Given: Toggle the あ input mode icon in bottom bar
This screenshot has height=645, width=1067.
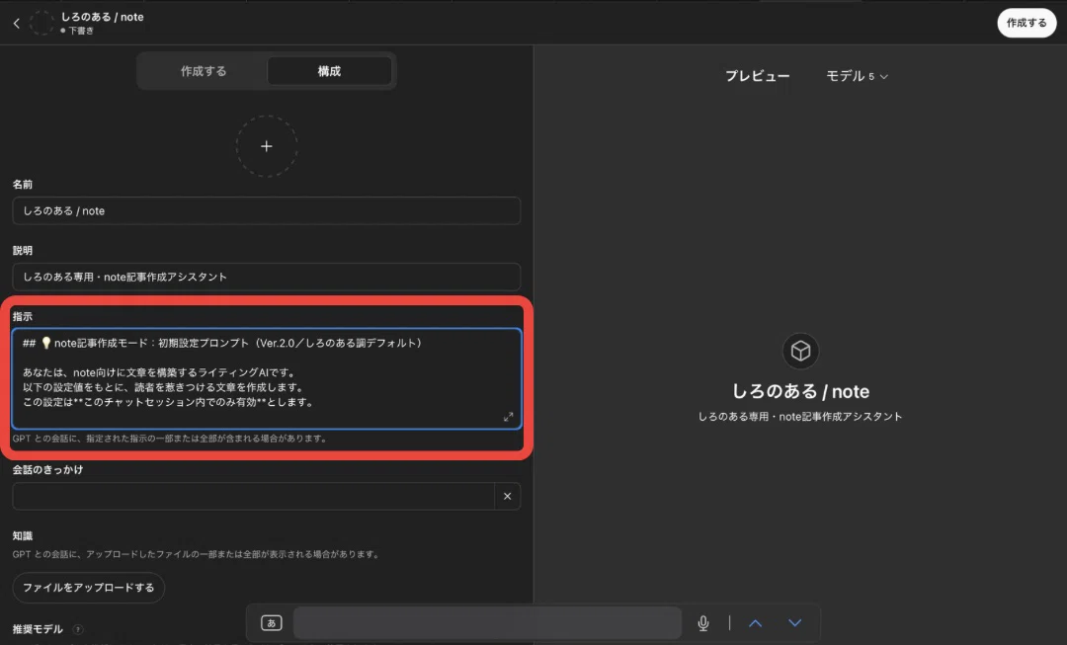Looking at the screenshot, I should click(x=272, y=622).
